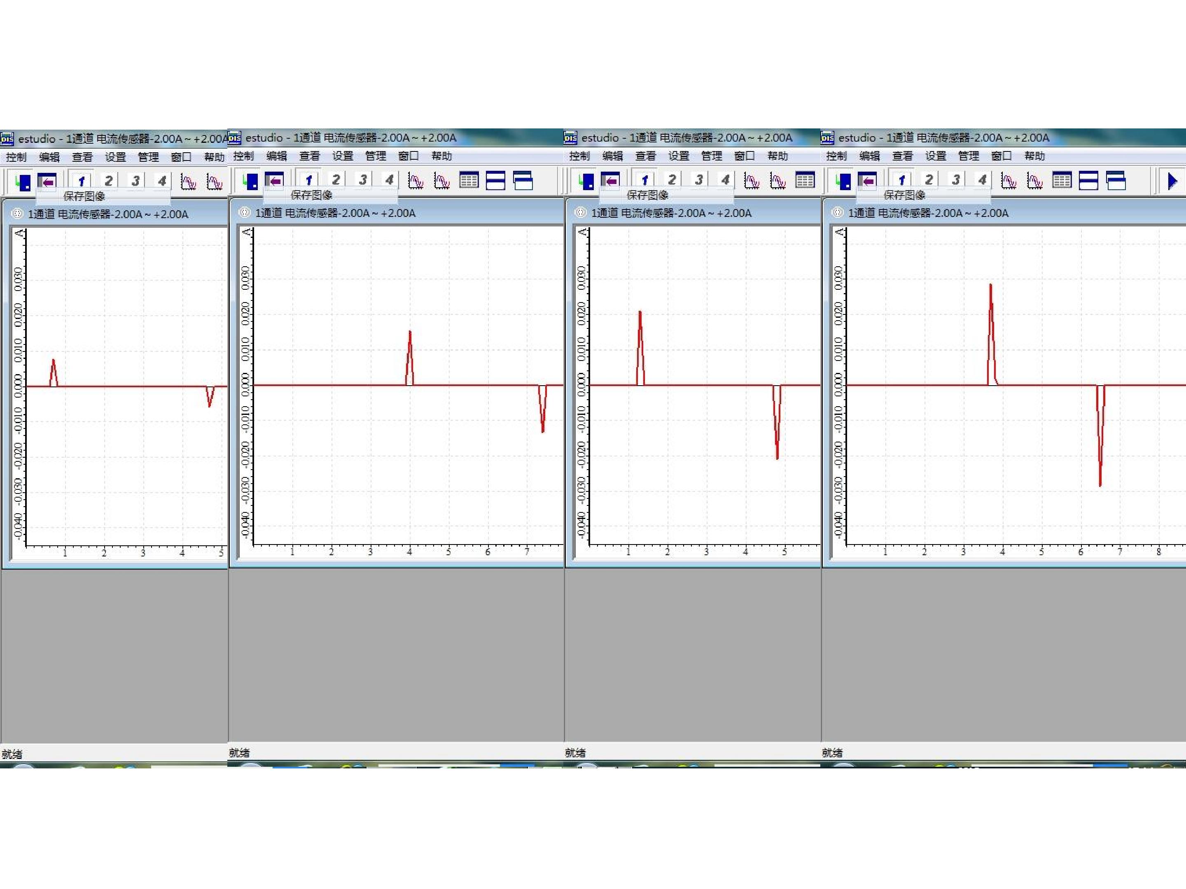This screenshot has height=889, width=1186.
Task: Click the cascade window icon in rightmost toolbar
Action: coord(1116,180)
